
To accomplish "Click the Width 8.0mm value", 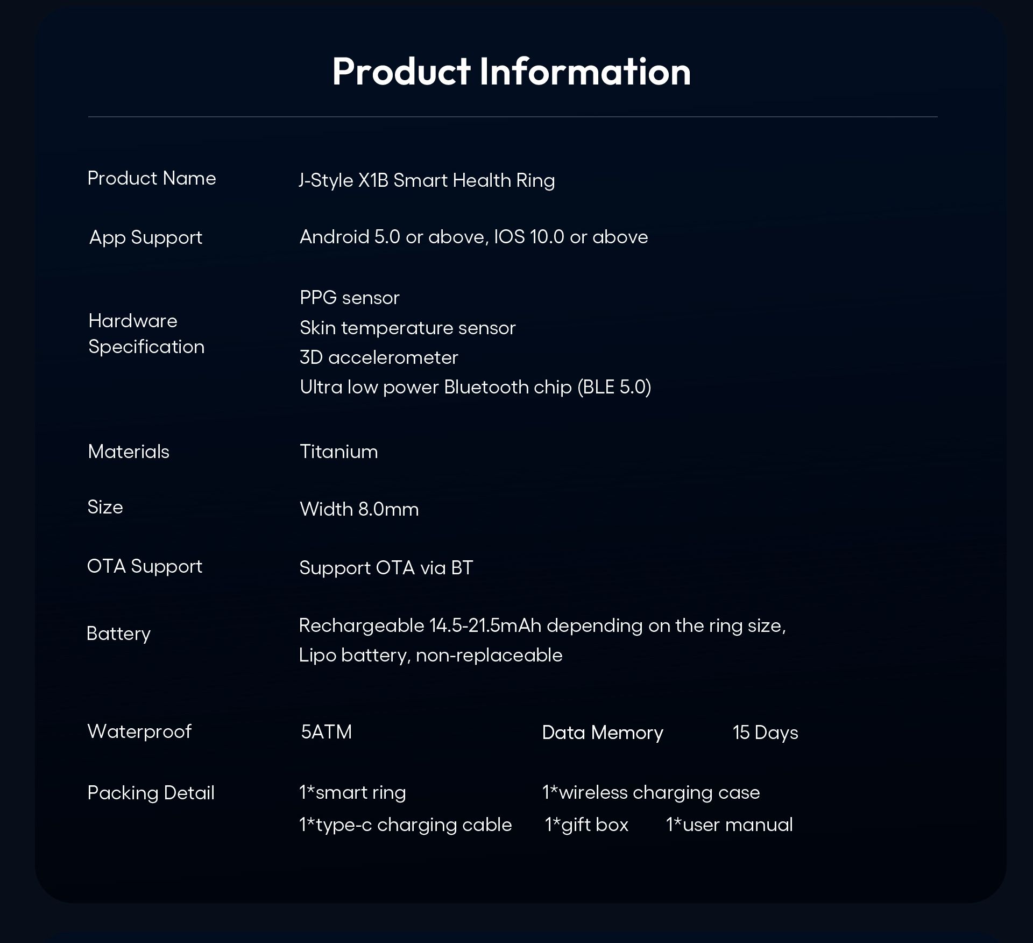I will 359,509.
